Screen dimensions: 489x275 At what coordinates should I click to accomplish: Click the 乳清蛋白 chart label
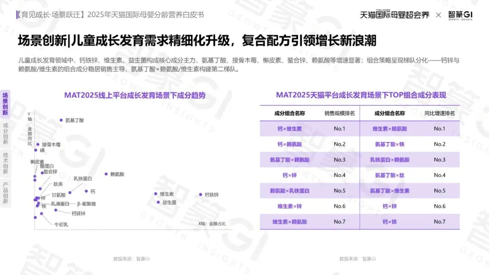point(60,204)
